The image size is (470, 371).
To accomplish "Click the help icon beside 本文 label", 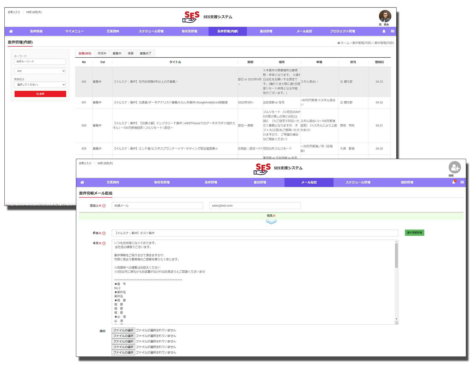I will click(104, 243).
